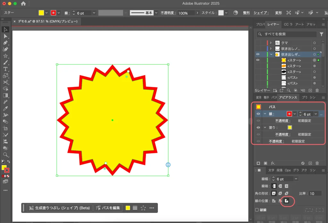This screenshot has height=223, width=328.
Task: Click the パスを編集 button
Action: coord(108,208)
